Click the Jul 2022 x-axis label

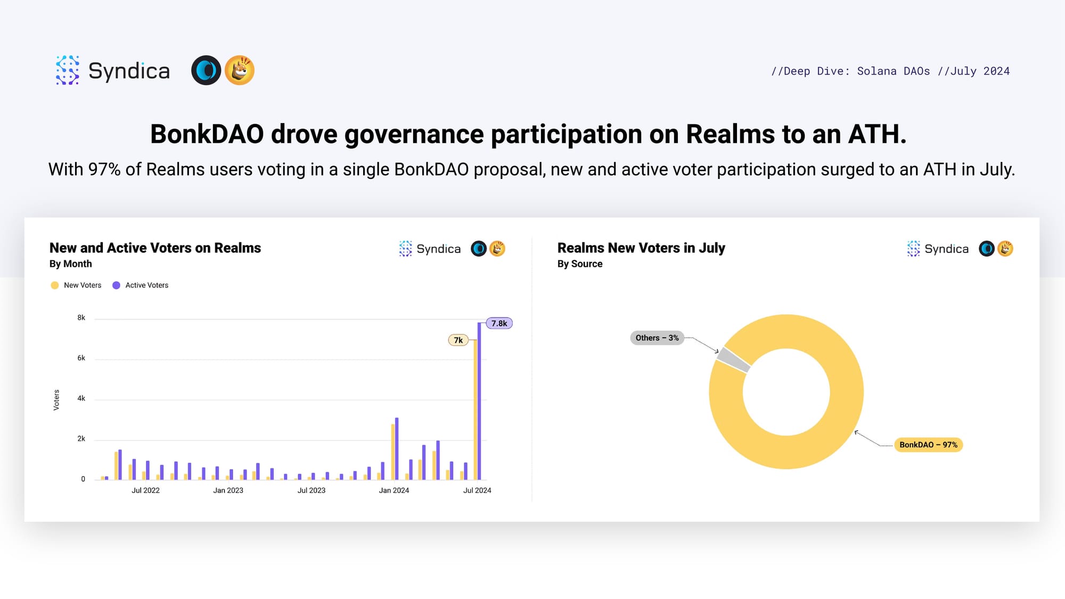tap(145, 490)
